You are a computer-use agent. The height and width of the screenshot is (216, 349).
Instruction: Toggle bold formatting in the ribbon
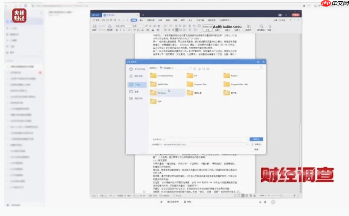coord(116,30)
